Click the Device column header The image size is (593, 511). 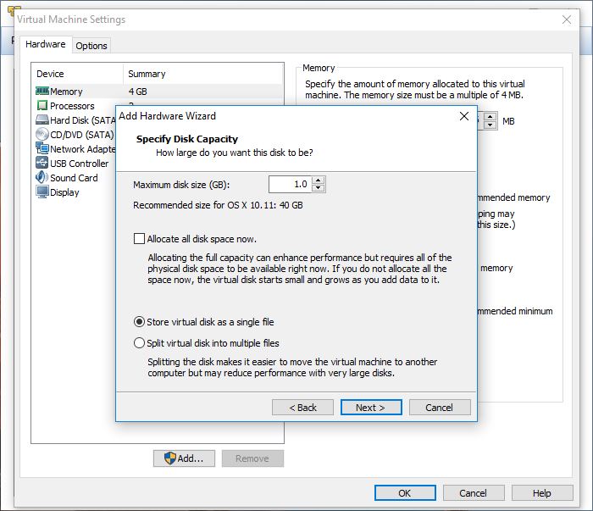point(50,74)
